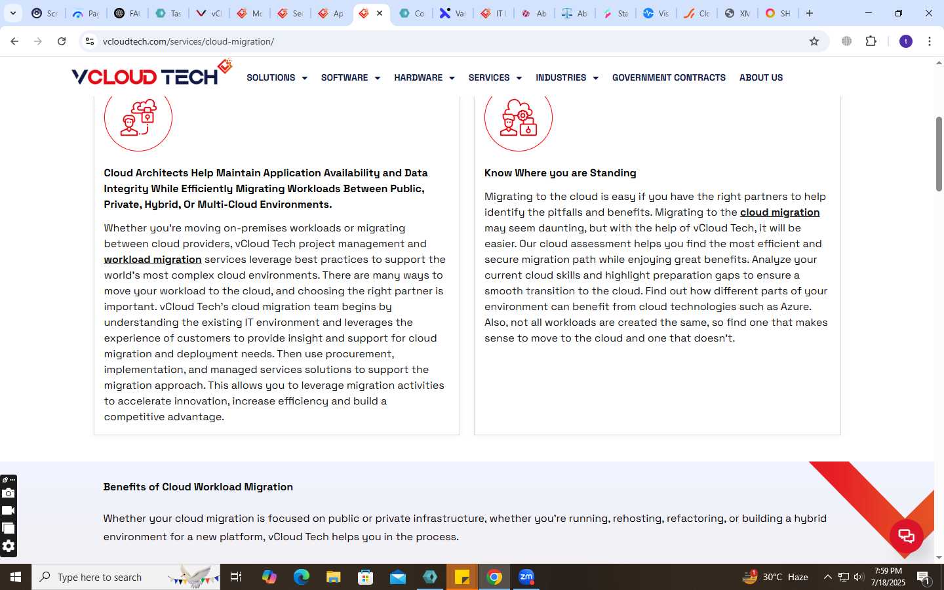This screenshot has width=944, height=590.
Task: Click the page vertical scrollbar thumb
Action: coord(939,154)
